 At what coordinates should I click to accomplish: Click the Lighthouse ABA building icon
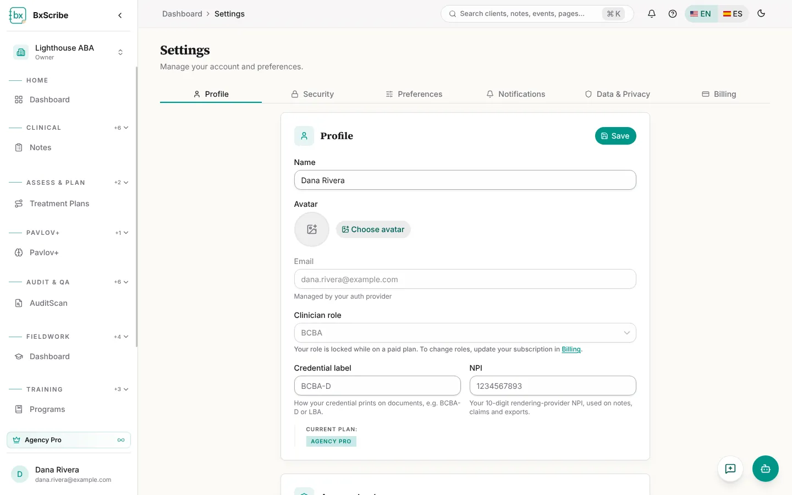pyautogui.click(x=21, y=52)
